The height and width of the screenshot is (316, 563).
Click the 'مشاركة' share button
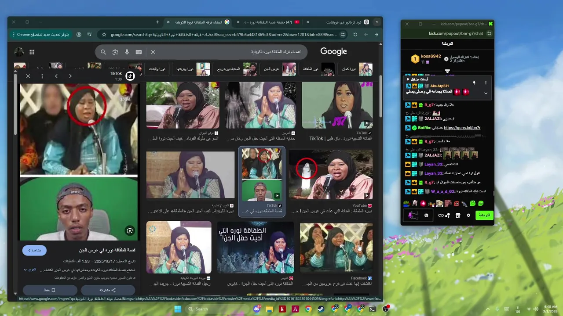[108, 290]
